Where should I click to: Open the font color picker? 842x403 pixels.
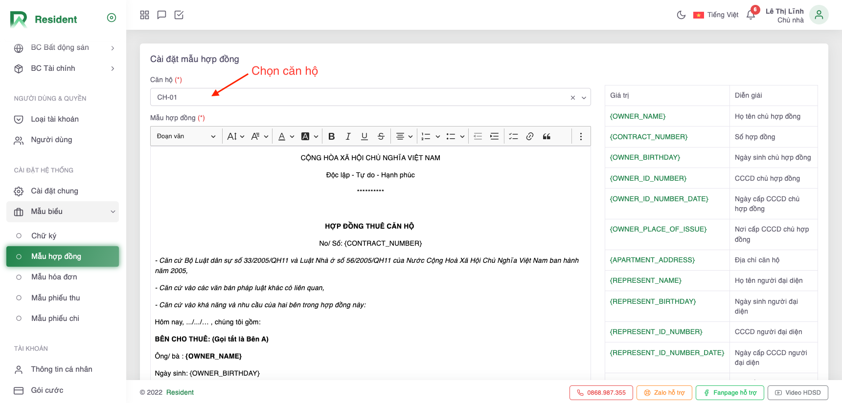click(x=286, y=136)
